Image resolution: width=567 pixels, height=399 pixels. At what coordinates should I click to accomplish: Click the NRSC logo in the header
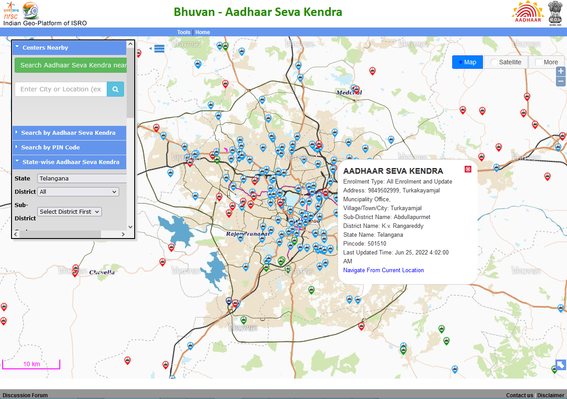tap(12, 11)
